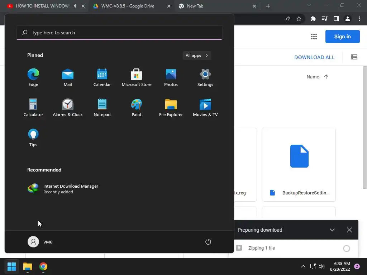This screenshot has height=275, width=367.
Task: Expand All apps list
Action: 197,56
